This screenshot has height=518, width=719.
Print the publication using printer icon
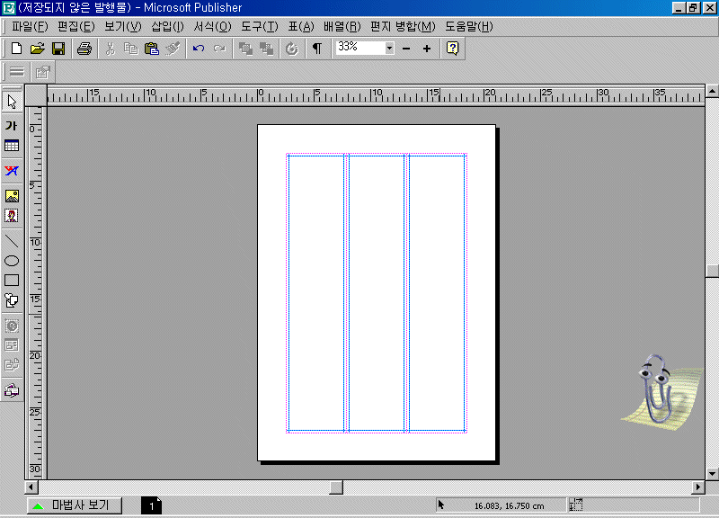pyautogui.click(x=84, y=49)
